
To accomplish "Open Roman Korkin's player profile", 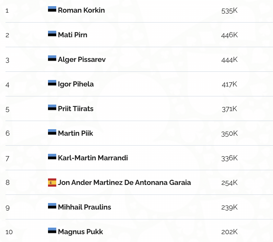I will point(81,10).
